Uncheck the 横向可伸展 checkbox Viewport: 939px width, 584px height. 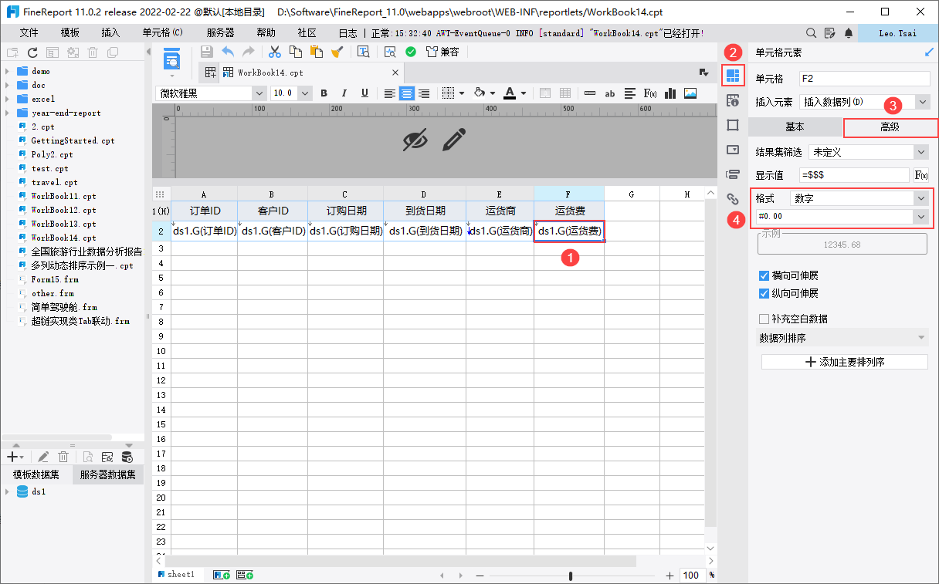(x=764, y=275)
